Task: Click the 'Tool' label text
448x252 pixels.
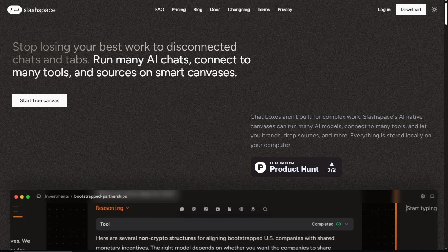Action: (105, 224)
